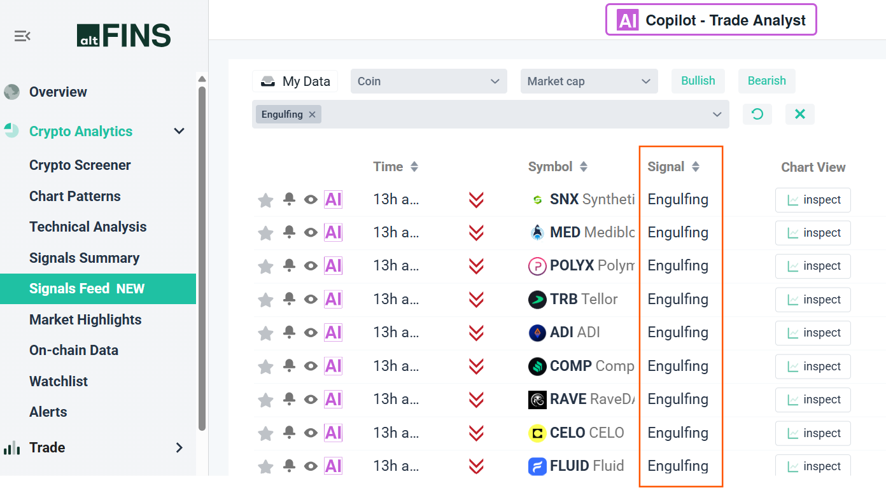Navigate to Technical Analysis
The height and width of the screenshot is (488, 886).
click(x=88, y=227)
